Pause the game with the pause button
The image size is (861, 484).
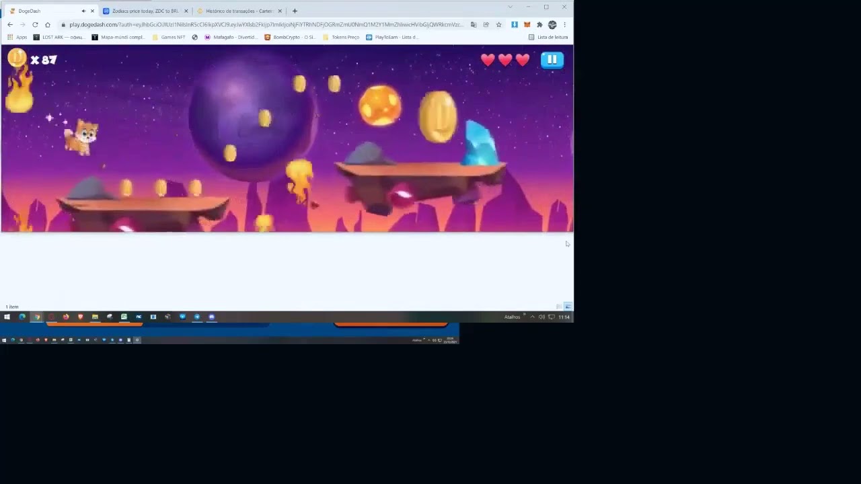[552, 60]
